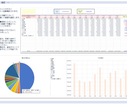Click the 食費 legend entry
The height and width of the screenshot is (105, 127).
click(x=51, y=60)
